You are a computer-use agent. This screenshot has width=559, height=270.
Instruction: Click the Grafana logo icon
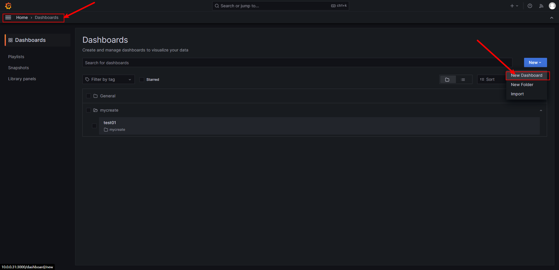click(x=8, y=6)
